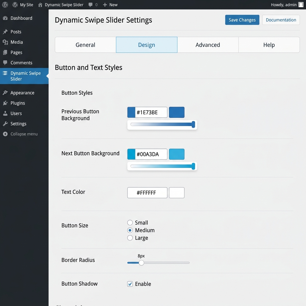Click the Previous Button Background large color swatch

(x=177, y=112)
